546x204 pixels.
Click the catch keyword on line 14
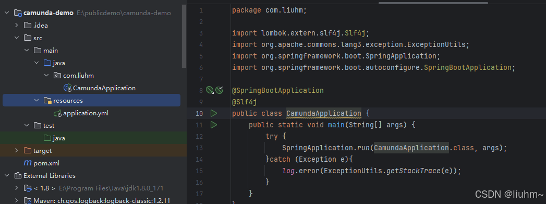280,160
